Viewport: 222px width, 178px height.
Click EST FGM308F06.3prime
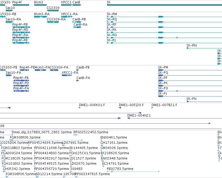pos(46,140)
